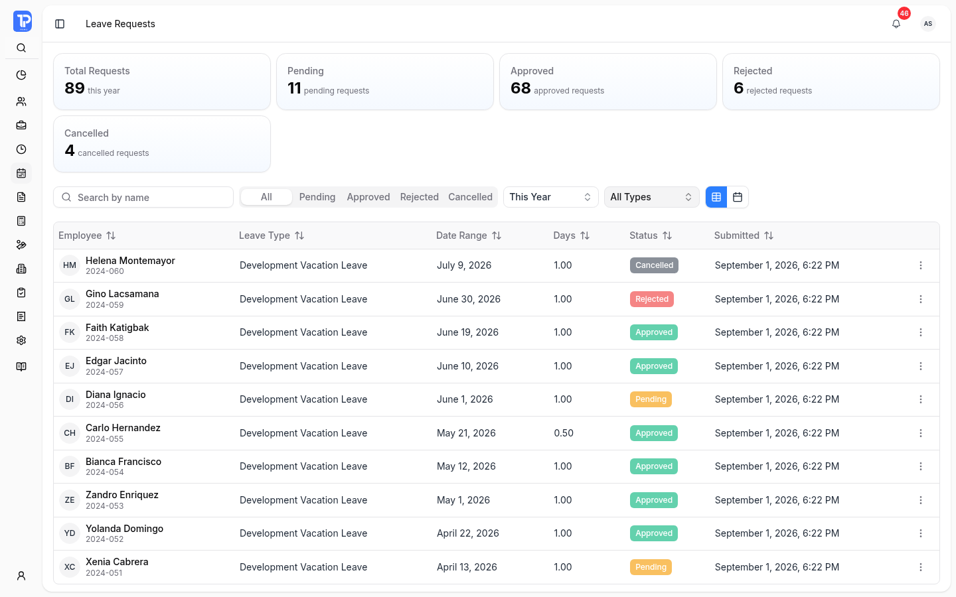956x597 pixels.
Task: Focus the Search by name field
Action: (143, 197)
